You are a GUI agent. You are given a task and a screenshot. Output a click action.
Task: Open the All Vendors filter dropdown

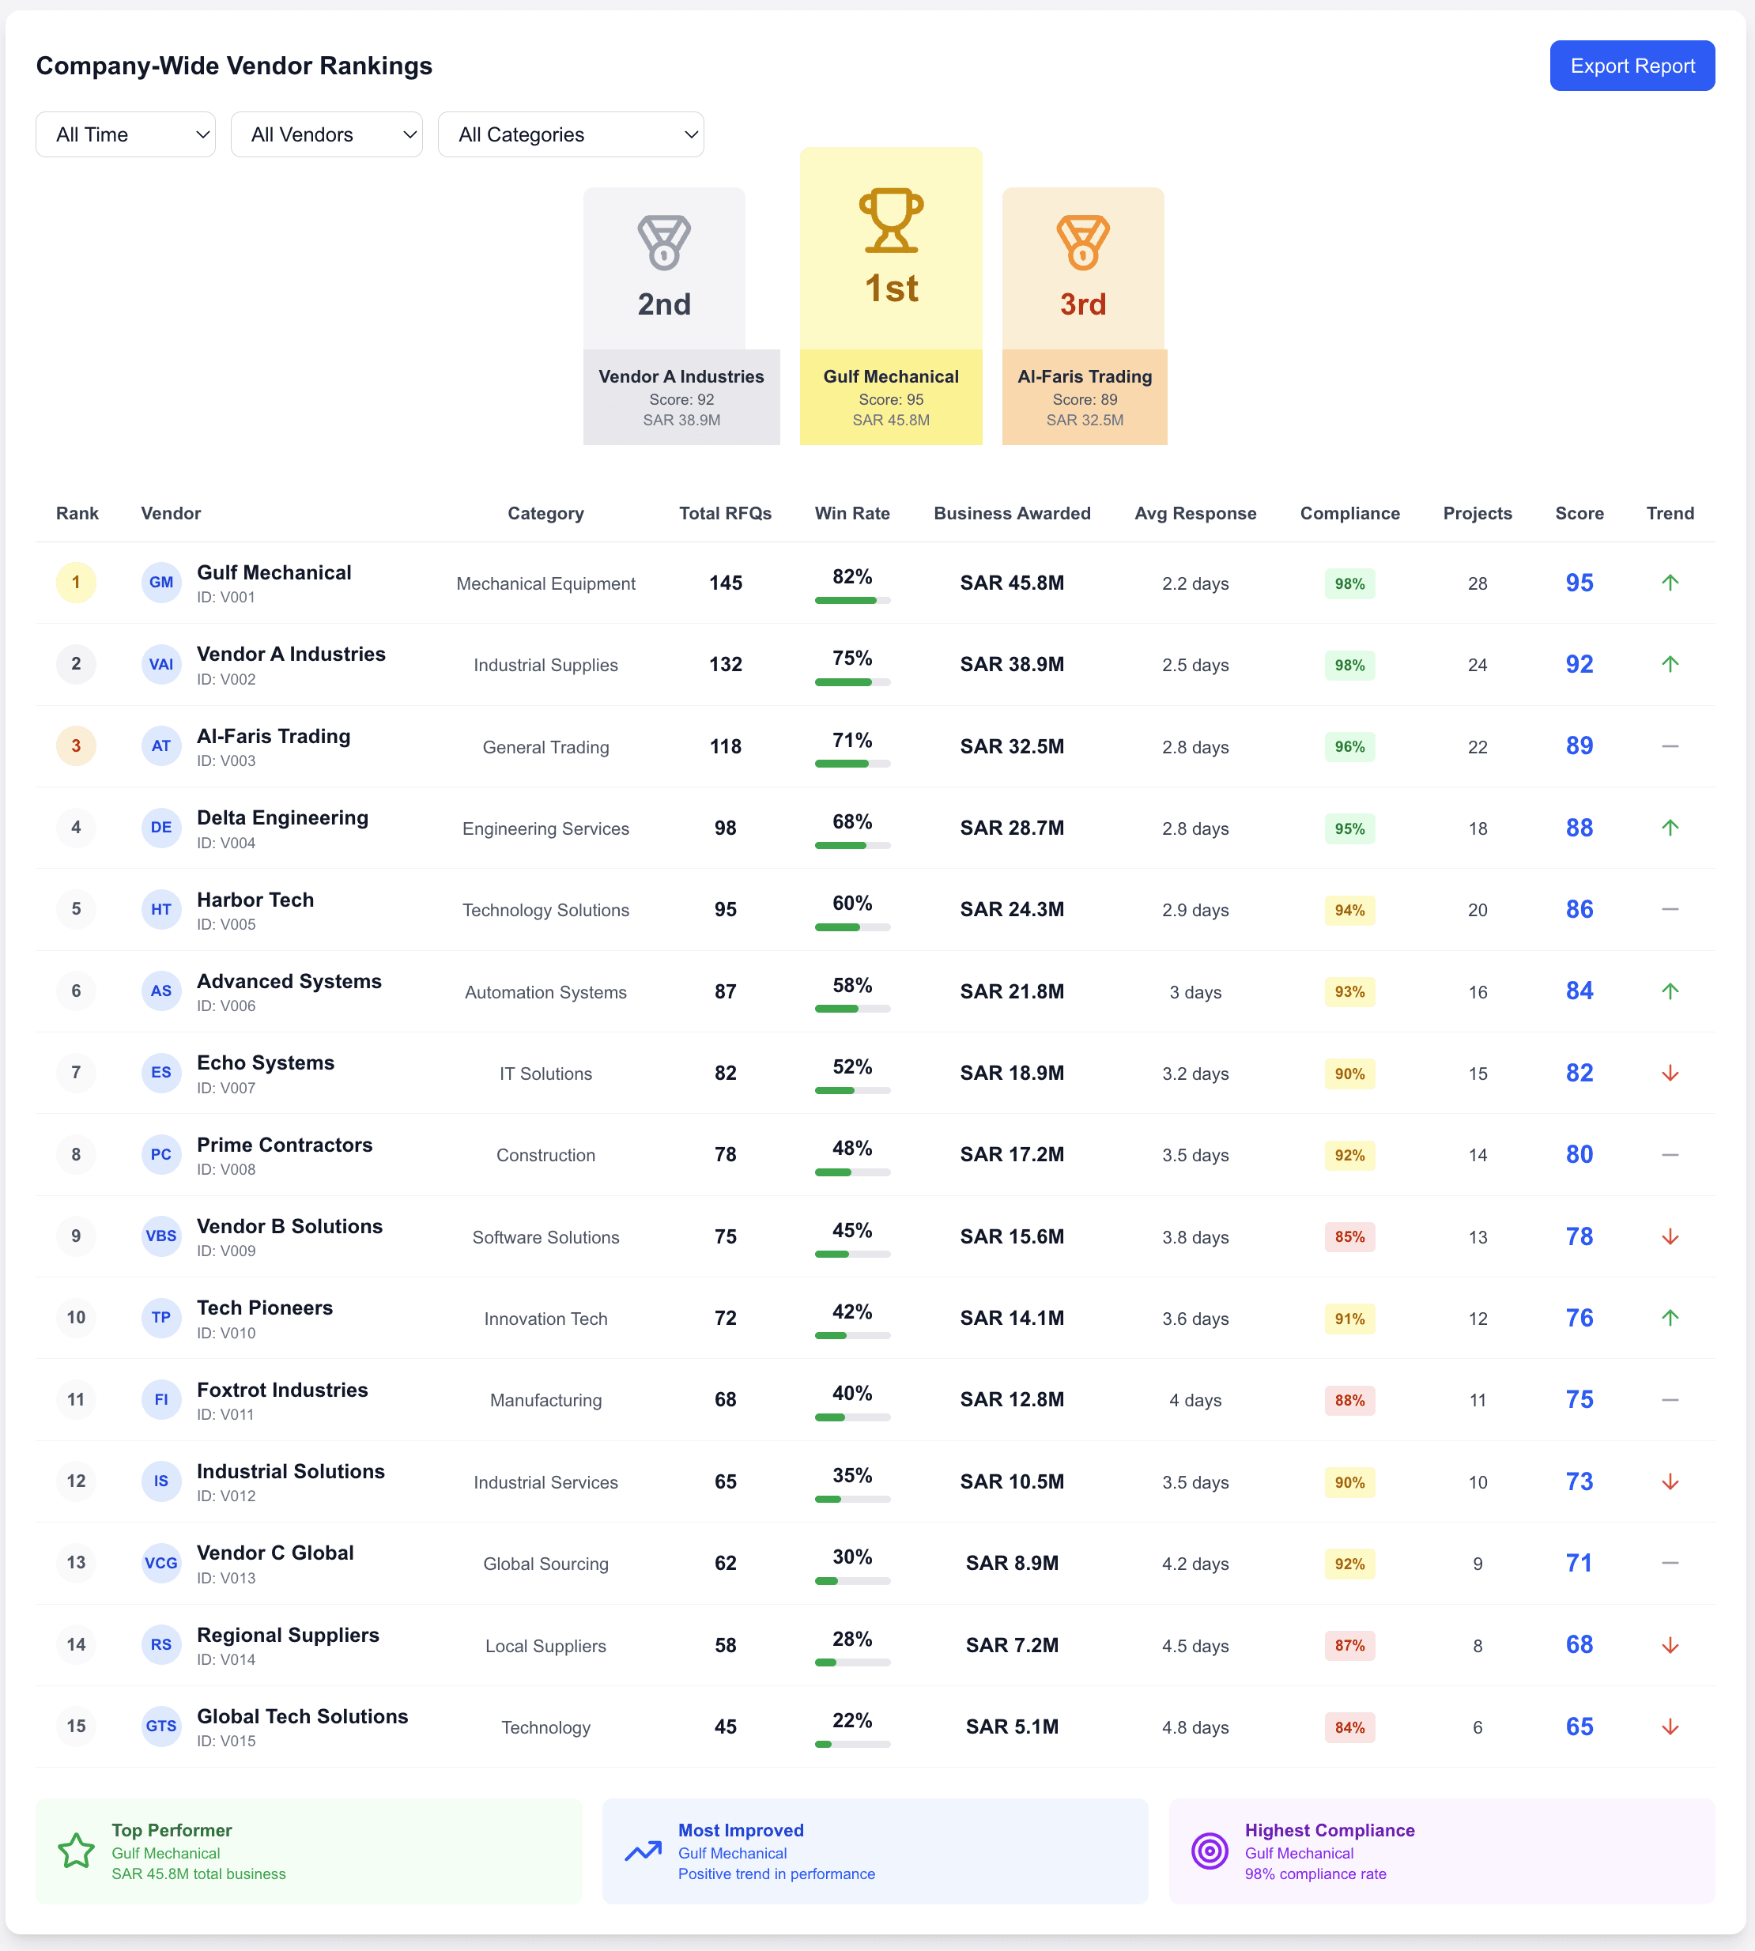326,134
